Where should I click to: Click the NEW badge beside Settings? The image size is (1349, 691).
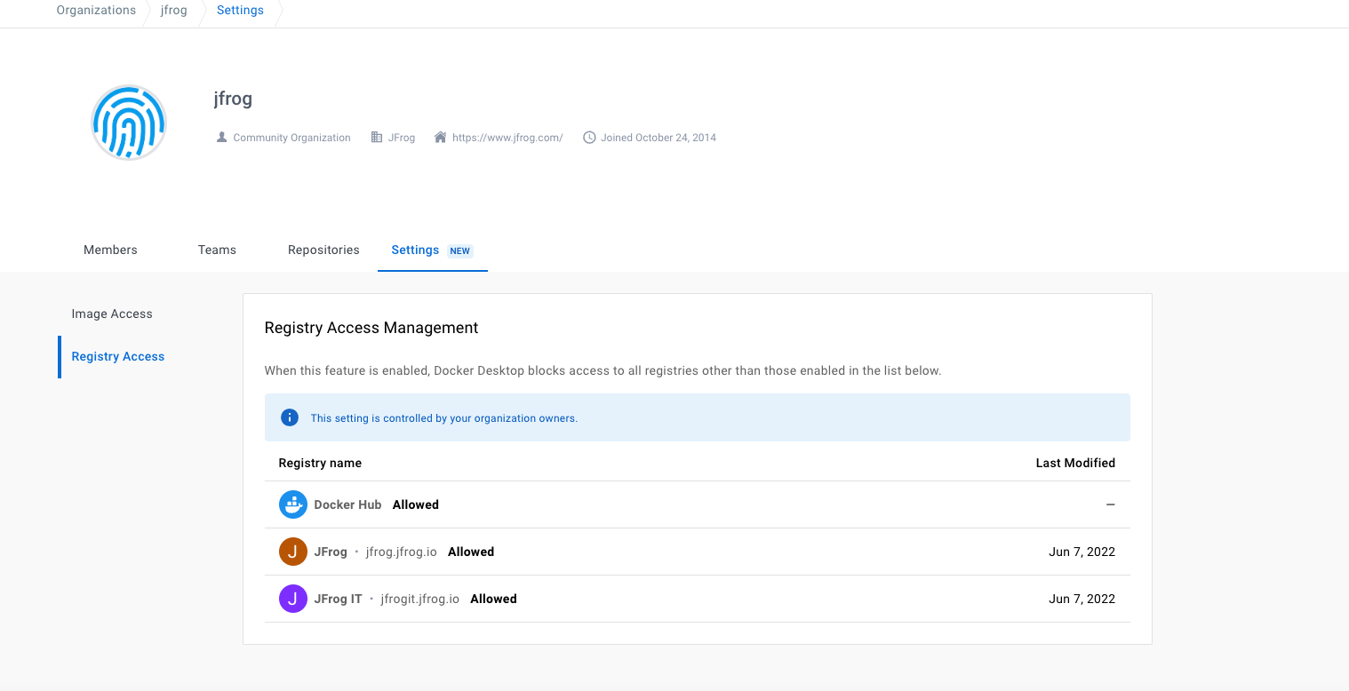(x=460, y=250)
